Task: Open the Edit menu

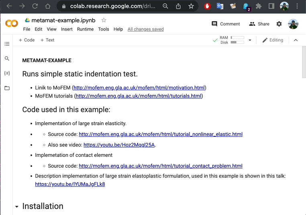Action: tap(39, 29)
